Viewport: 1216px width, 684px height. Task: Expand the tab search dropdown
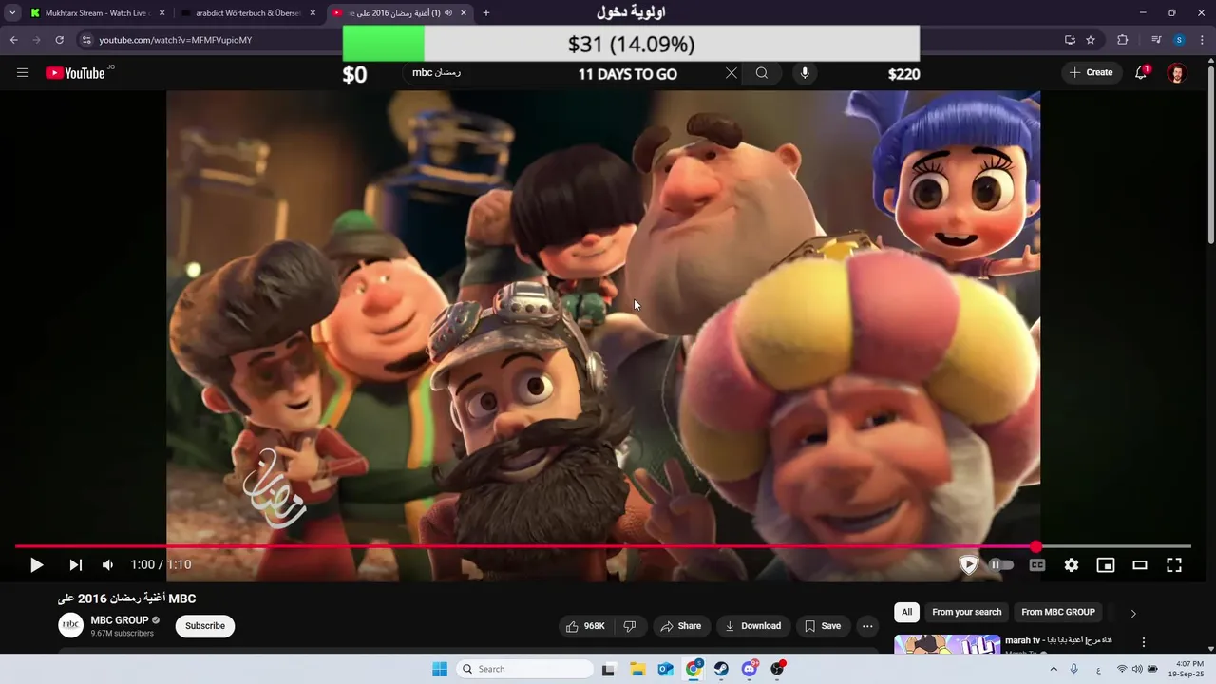pyautogui.click(x=11, y=13)
